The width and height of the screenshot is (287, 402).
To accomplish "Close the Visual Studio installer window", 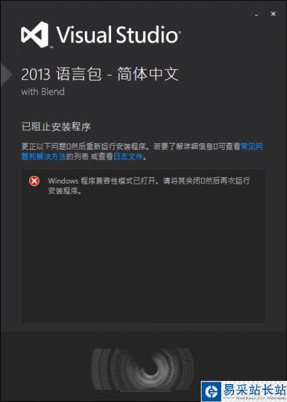I will tap(273, 14).
